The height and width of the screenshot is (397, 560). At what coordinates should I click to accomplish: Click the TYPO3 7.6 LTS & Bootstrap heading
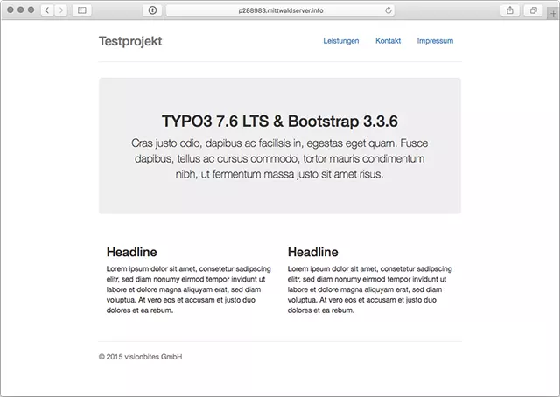(280, 121)
